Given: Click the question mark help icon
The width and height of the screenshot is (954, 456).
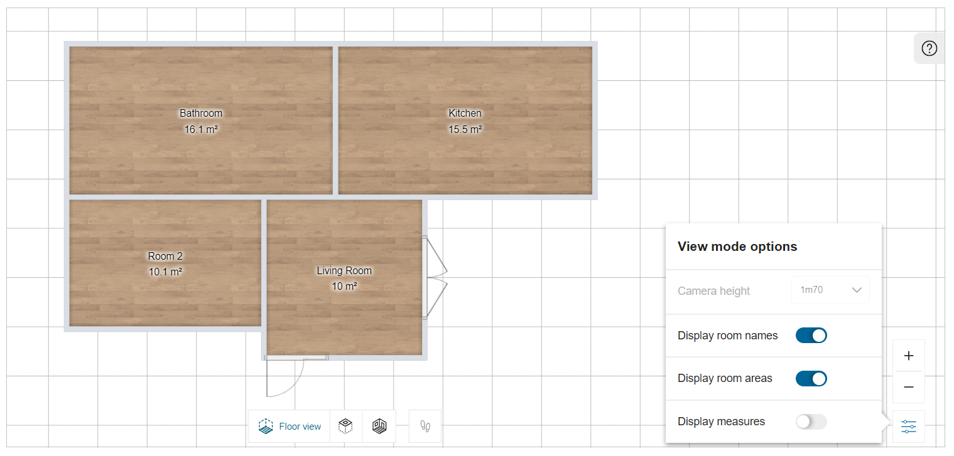Looking at the screenshot, I should [929, 48].
